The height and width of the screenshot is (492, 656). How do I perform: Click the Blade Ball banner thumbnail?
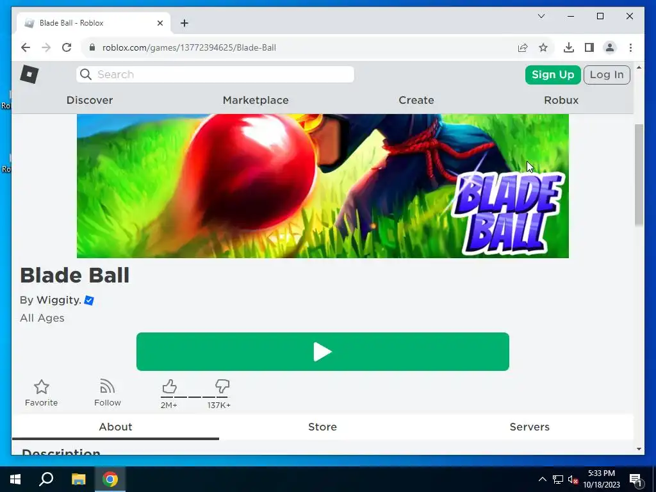323,186
